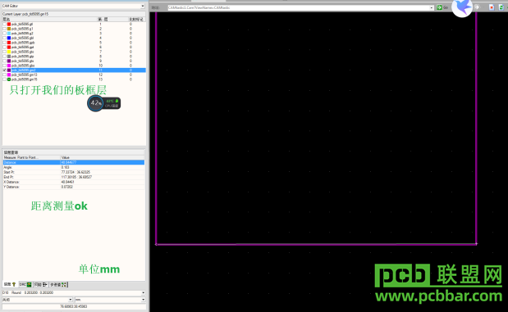Image resolution: width=508 pixels, height=312 pixels.
Task: Select the Start Pt measurement row
Action: click(x=74, y=172)
